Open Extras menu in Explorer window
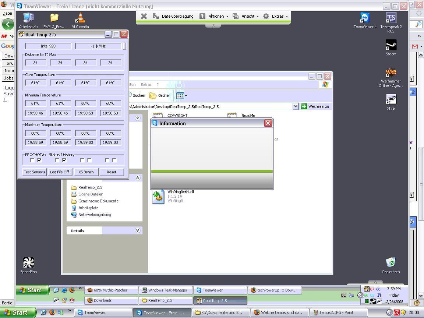The width and height of the screenshot is (424, 318). pyautogui.click(x=146, y=85)
